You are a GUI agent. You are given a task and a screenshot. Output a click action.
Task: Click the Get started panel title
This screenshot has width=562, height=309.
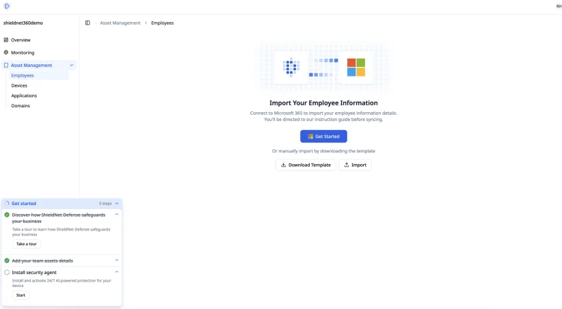pos(24,203)
